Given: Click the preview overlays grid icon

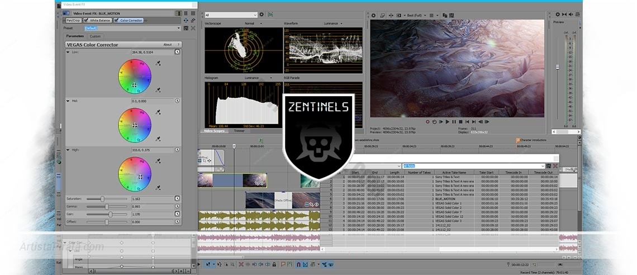Looking at the screenshot, I should click(431, 16).
